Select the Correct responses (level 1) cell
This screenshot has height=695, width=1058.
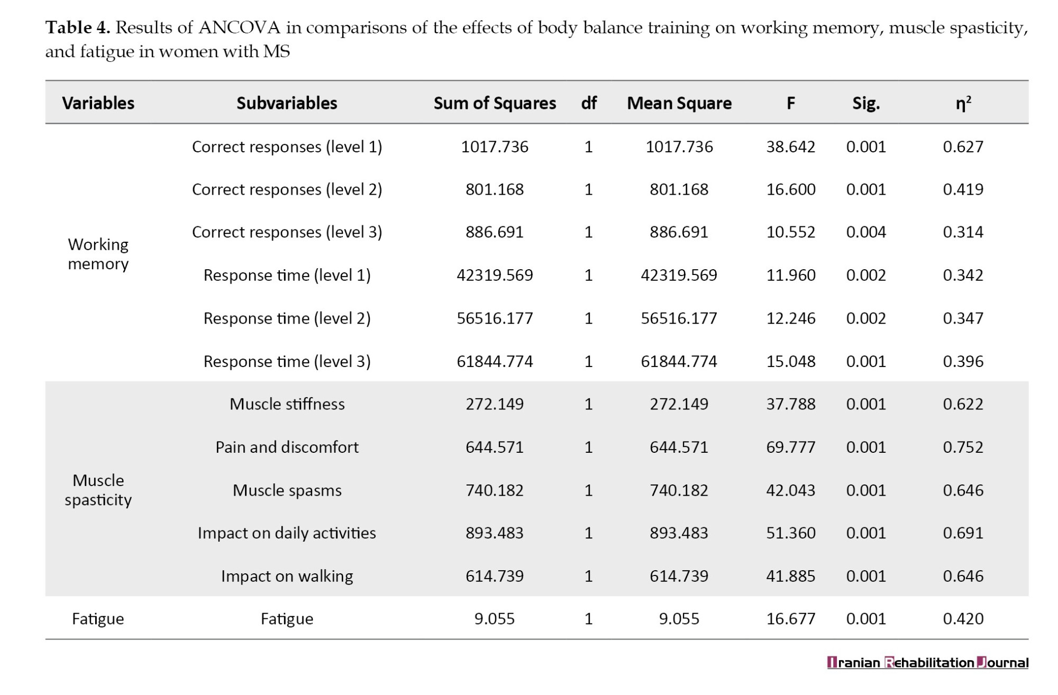287,147
